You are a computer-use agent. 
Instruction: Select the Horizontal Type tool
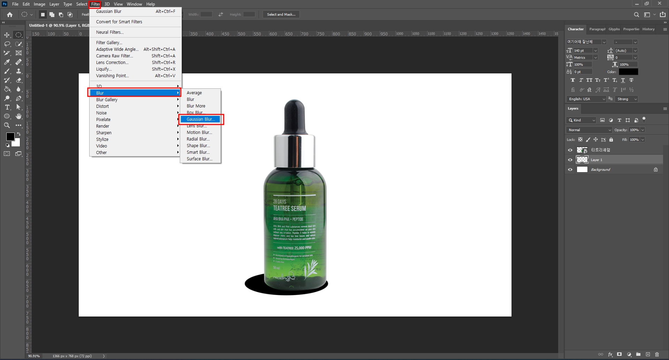pos(7,107)
